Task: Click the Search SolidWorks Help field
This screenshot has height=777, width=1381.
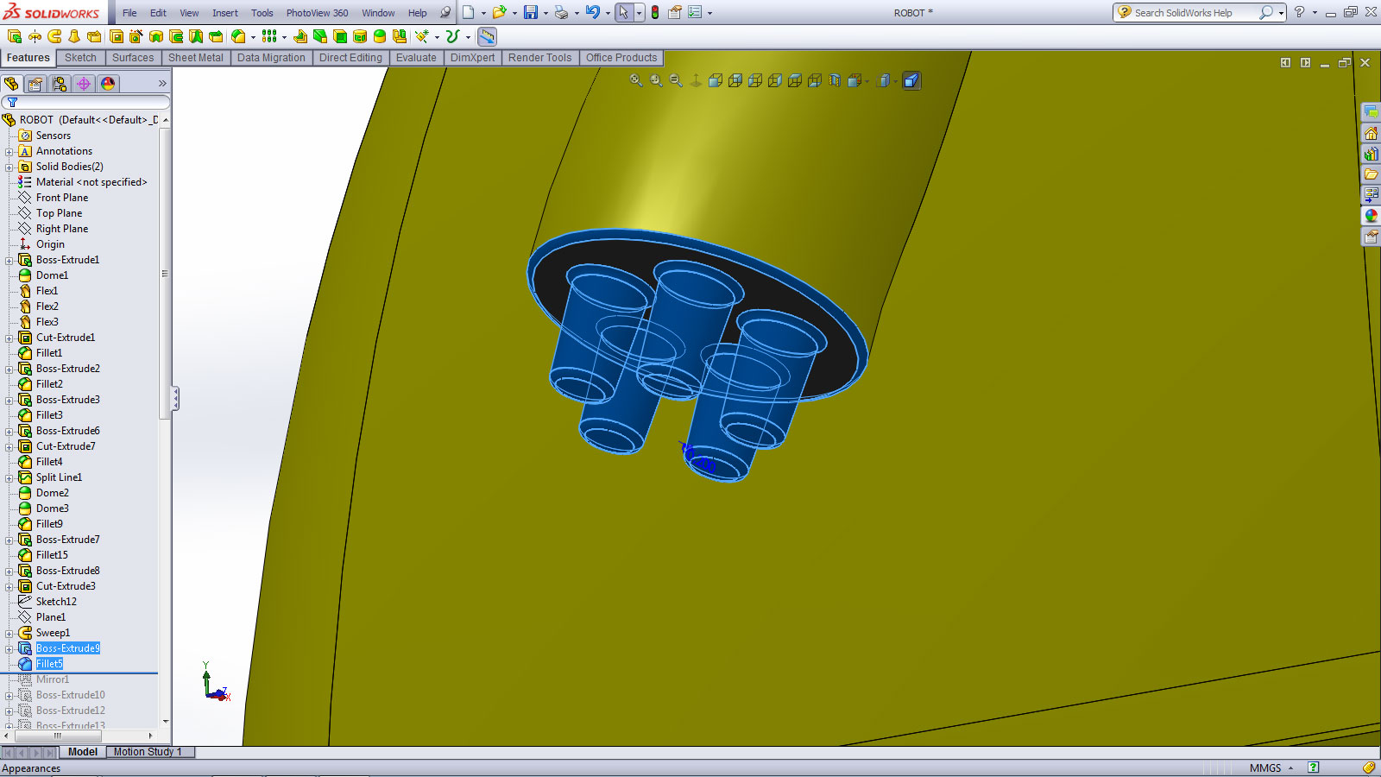Action: pos(1195,12)
